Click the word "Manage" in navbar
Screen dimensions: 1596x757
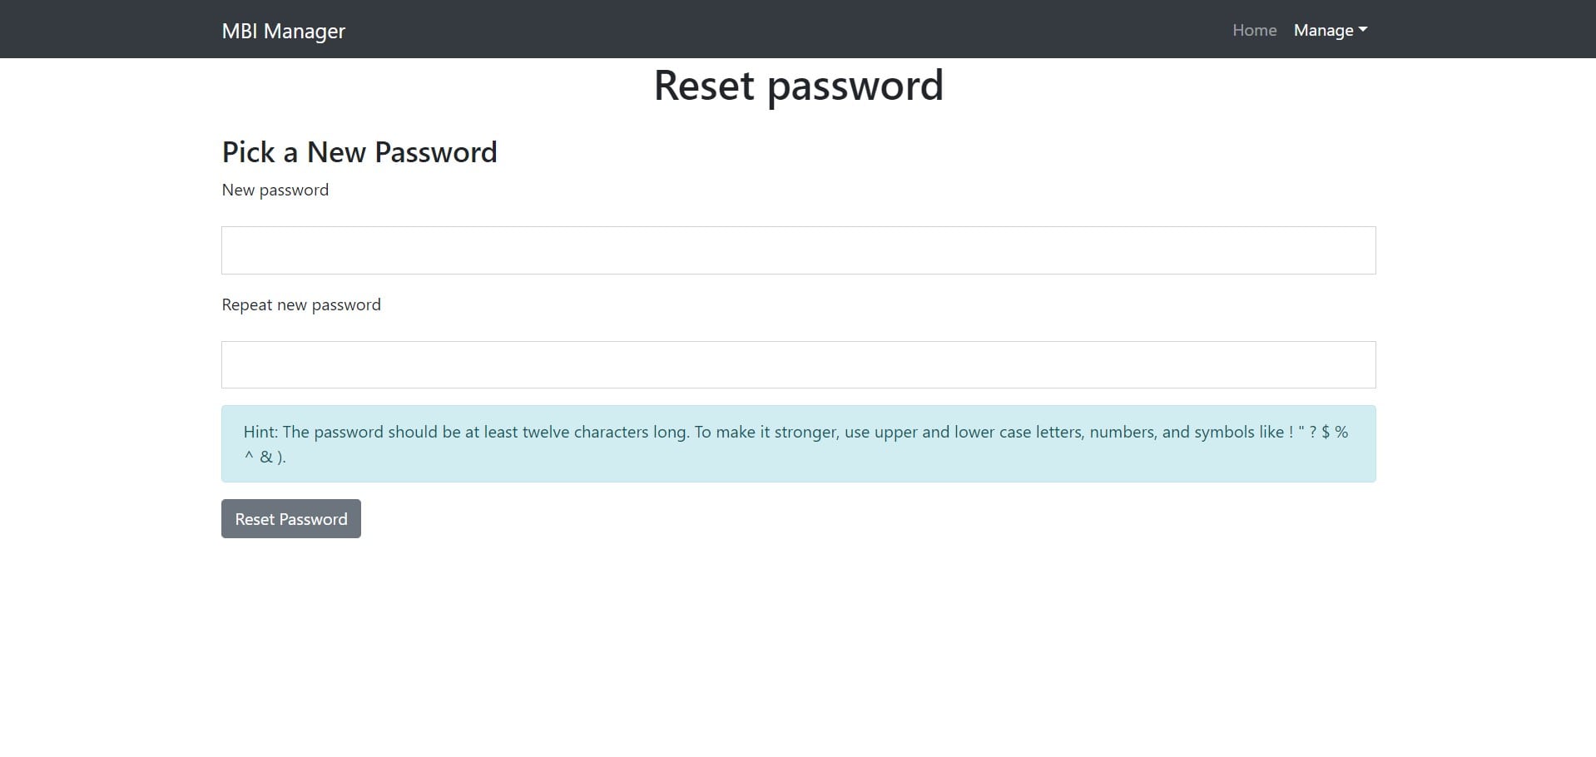1323,30
